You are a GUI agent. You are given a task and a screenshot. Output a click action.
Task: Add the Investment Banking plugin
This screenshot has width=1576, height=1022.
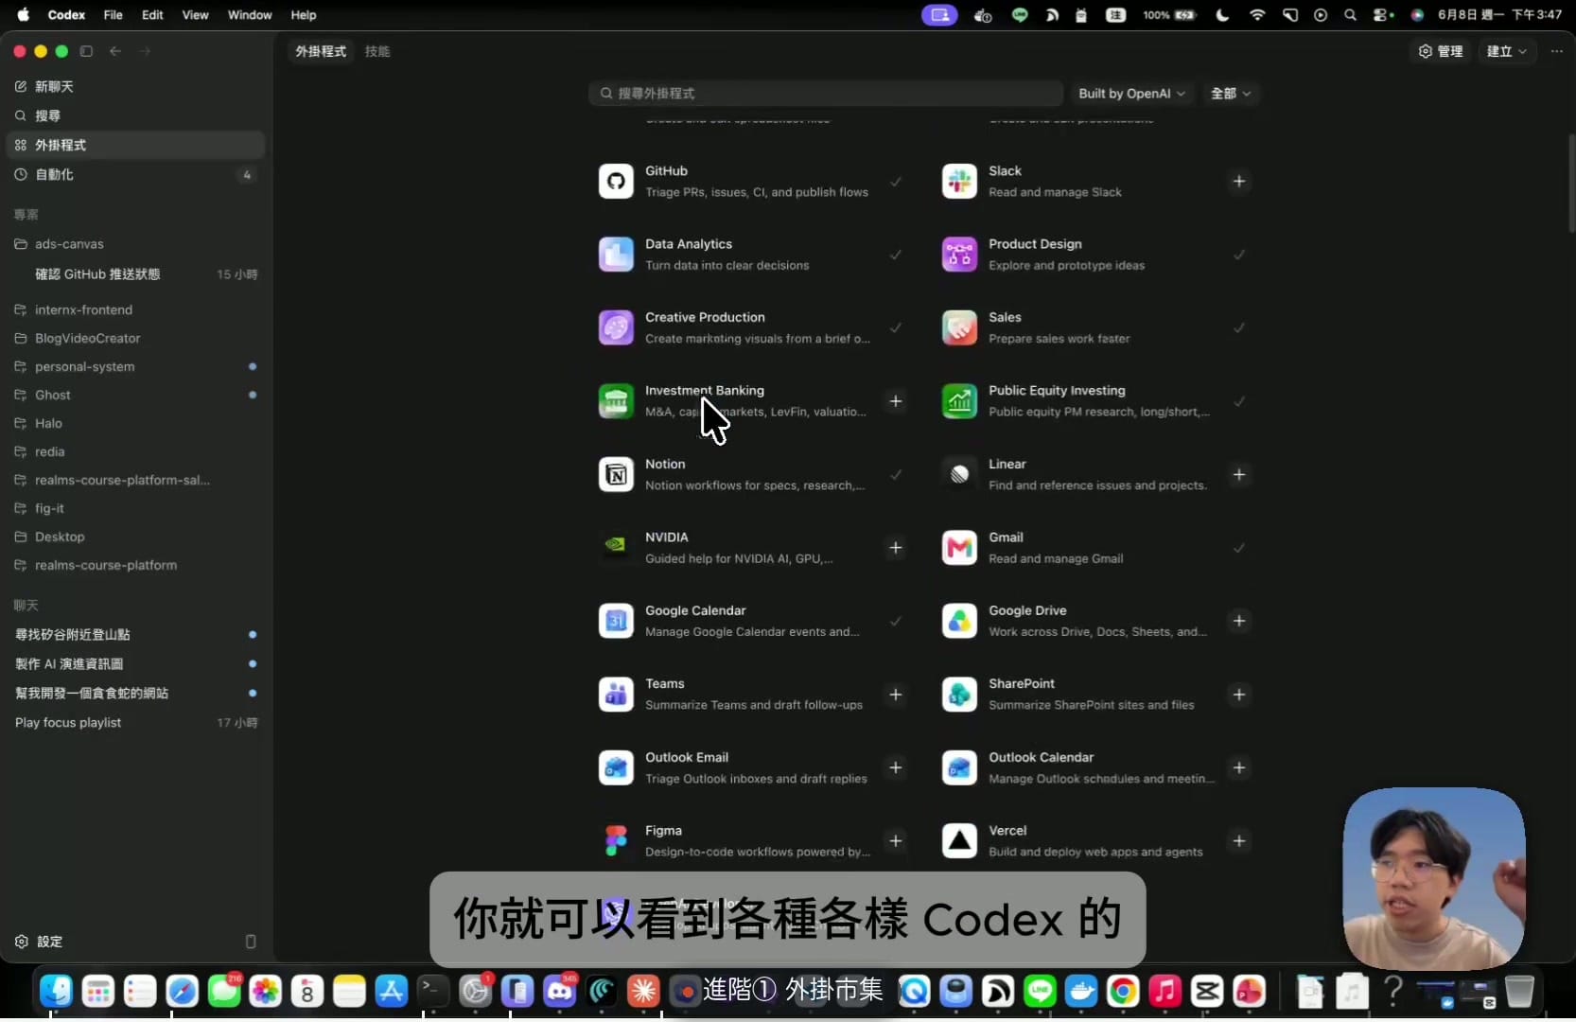pos(896,401)
